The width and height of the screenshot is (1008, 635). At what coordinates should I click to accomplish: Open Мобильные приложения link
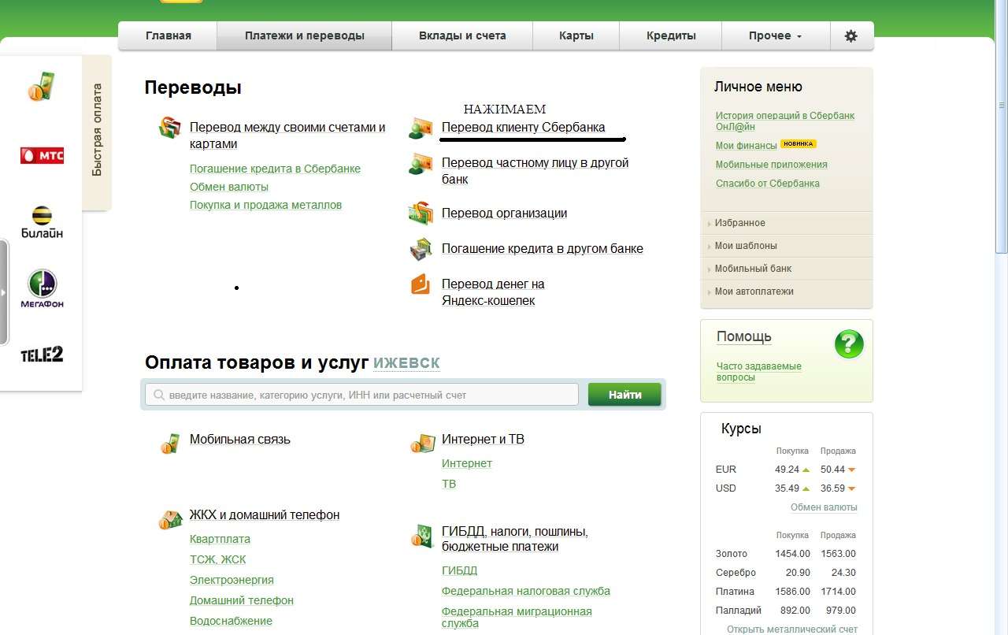click(772, 165)
